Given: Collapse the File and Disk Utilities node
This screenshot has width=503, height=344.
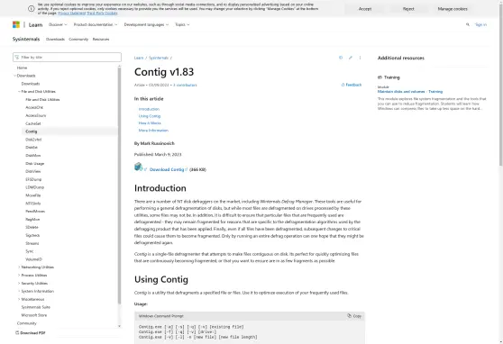Looking at the screenshot, I should 19,92.
